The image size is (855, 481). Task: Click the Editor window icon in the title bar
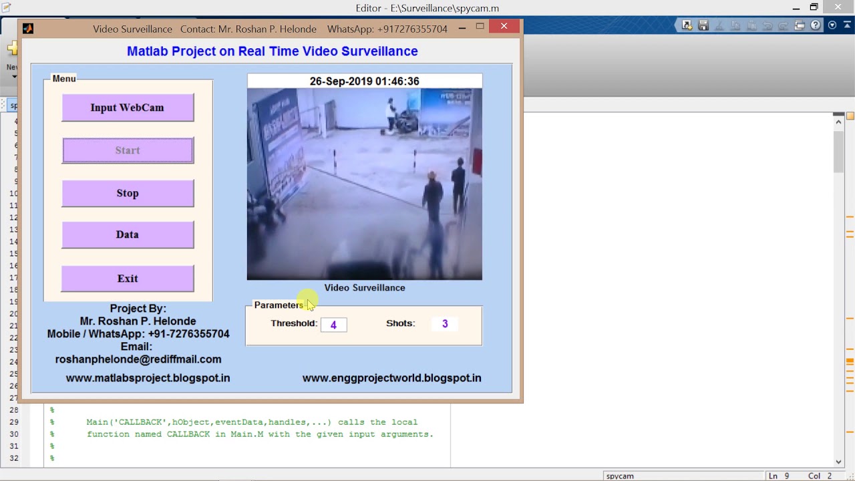[7, 8]
